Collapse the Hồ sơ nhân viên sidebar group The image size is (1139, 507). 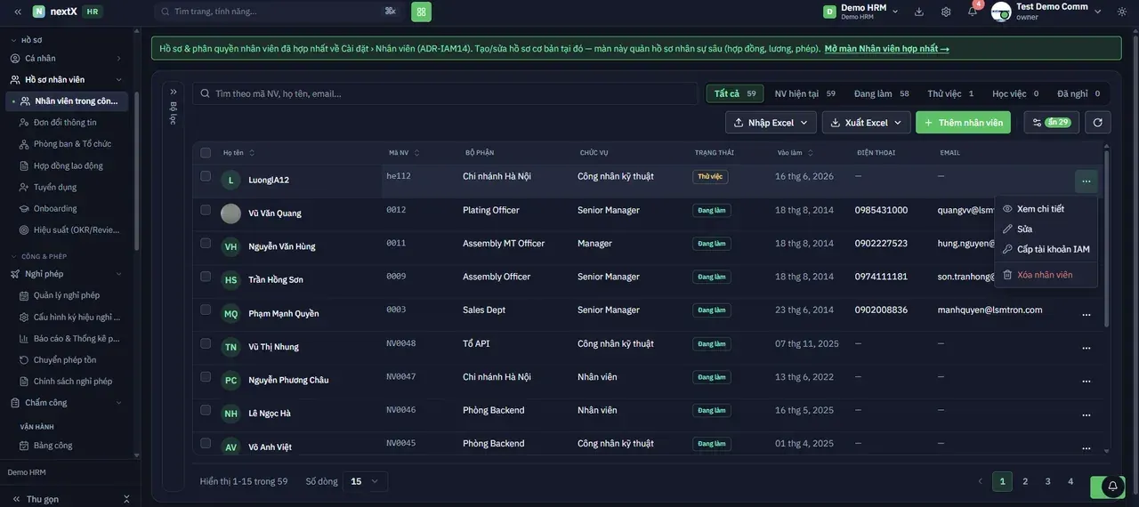coord(69,79)
